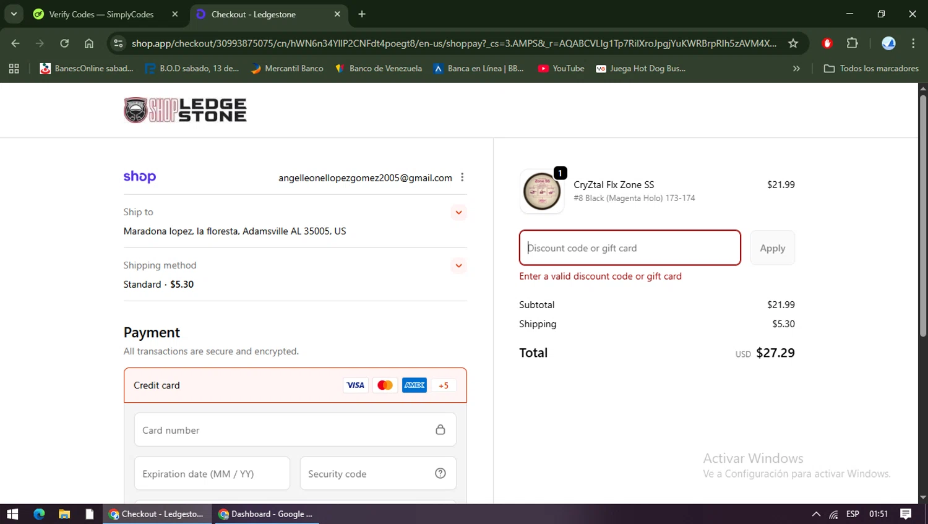The height and width of the screenshot is (524, 928).
Task: Focus the Security code field
Action: click(378, 473)
